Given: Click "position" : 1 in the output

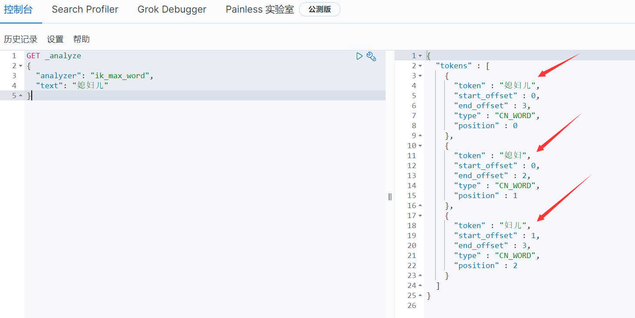Looking at the screenshot, I should point(486,195).
